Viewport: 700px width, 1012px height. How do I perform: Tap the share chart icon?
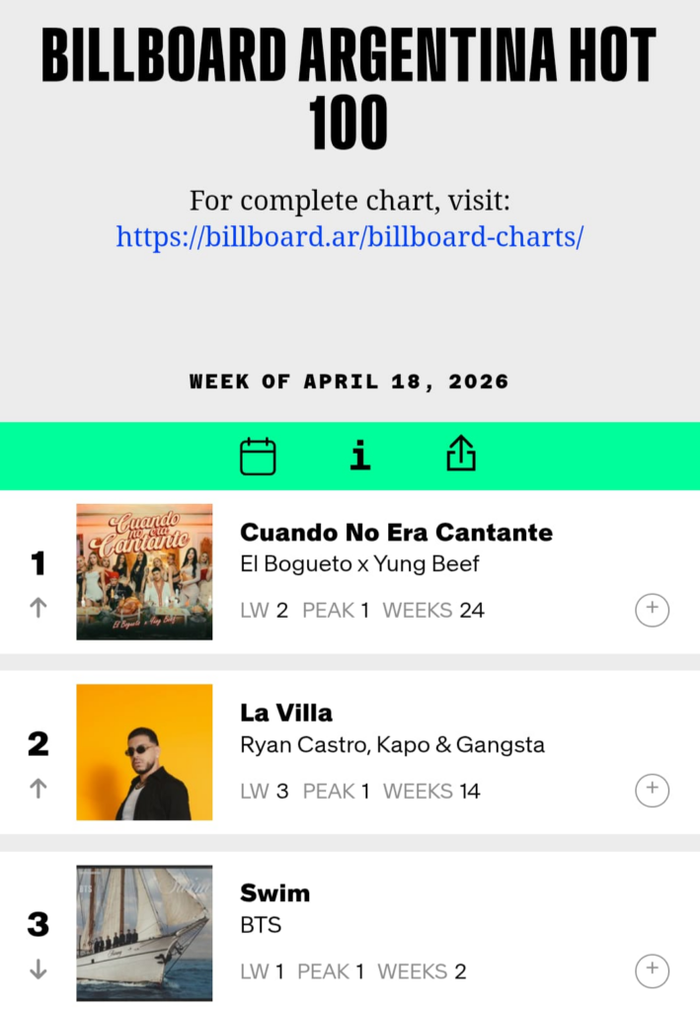click(x=461, y=455)
